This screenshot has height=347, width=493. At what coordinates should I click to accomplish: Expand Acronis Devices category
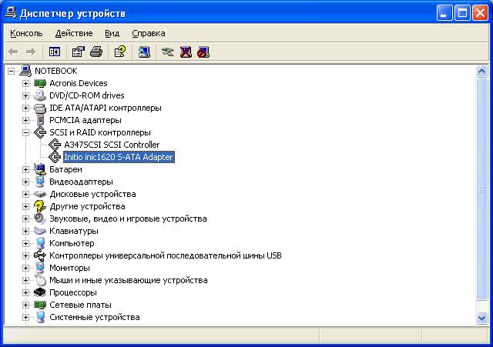point(25,83)
